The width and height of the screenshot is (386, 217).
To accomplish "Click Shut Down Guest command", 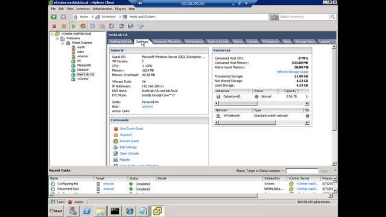I will (131, 128).
